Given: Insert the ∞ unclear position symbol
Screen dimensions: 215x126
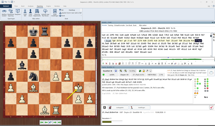Looking at the screenshot, I should coord(156,64).
